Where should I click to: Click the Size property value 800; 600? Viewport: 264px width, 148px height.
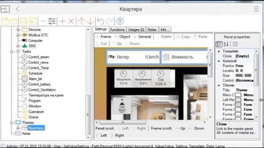243,76
